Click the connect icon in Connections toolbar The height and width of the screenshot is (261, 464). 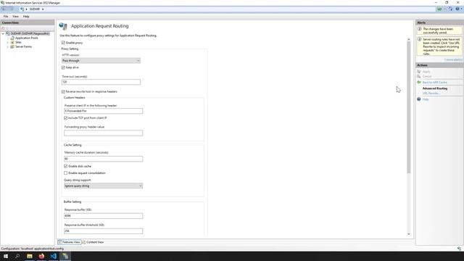pos(3,28)
